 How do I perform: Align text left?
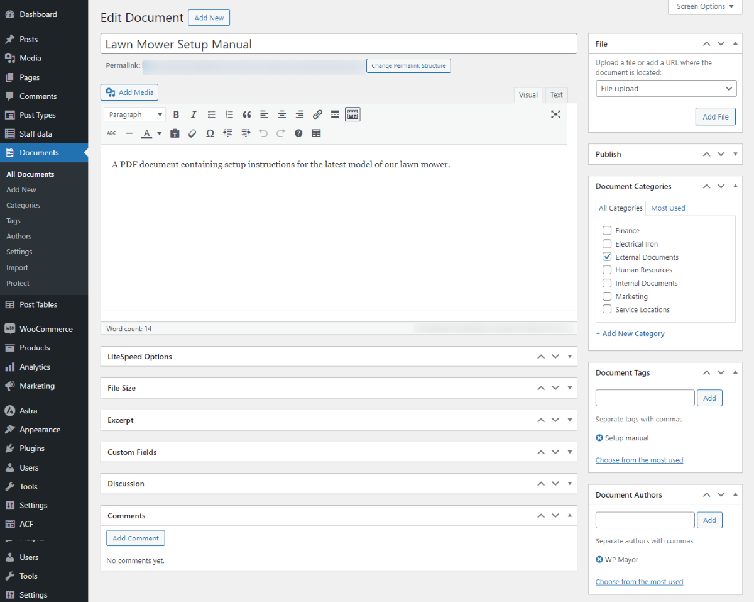[x=265, y=114]
